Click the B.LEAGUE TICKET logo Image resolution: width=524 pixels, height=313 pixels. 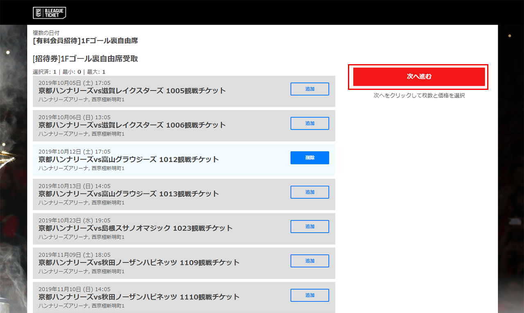pos(50,13)
